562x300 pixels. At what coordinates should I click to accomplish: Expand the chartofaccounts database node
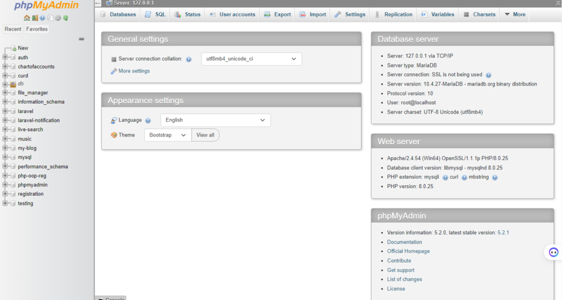coord(5,66)
